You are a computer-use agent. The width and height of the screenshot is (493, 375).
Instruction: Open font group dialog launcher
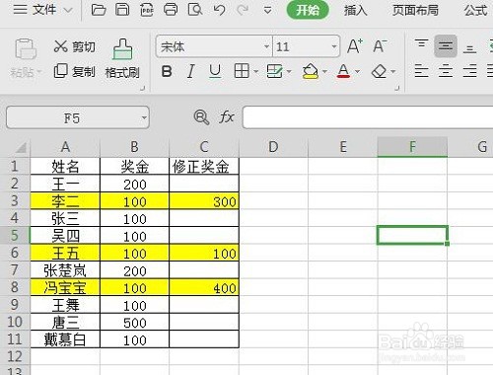pyautogui.click(x=397, y=88)
